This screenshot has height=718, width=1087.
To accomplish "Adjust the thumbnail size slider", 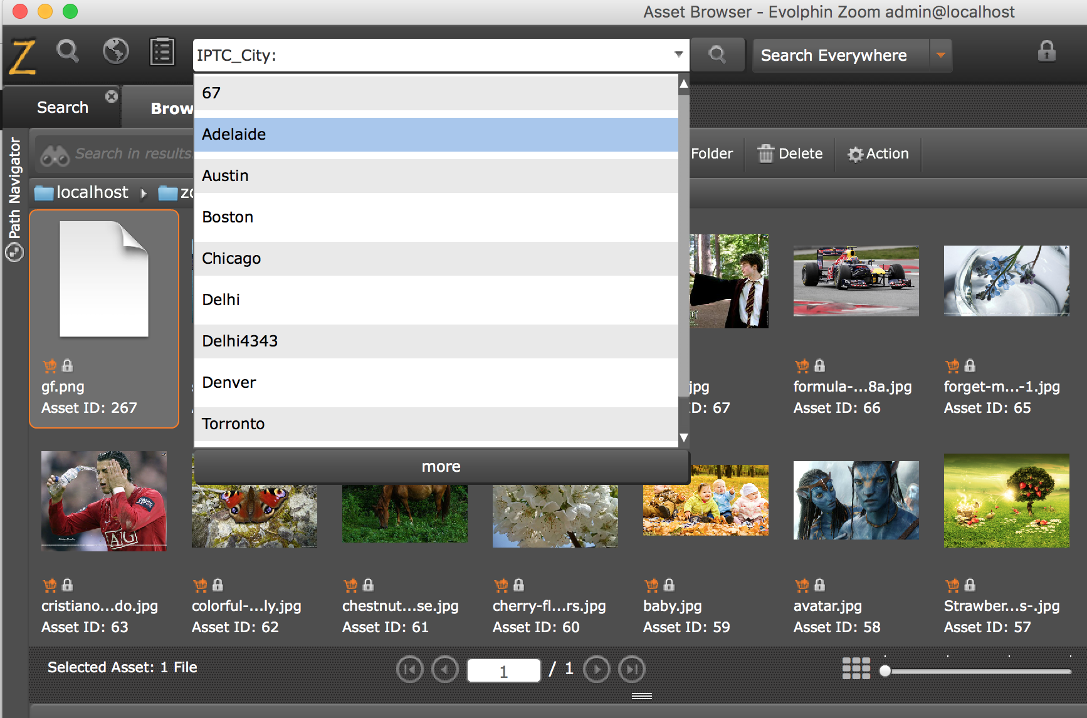I will 885,671.
